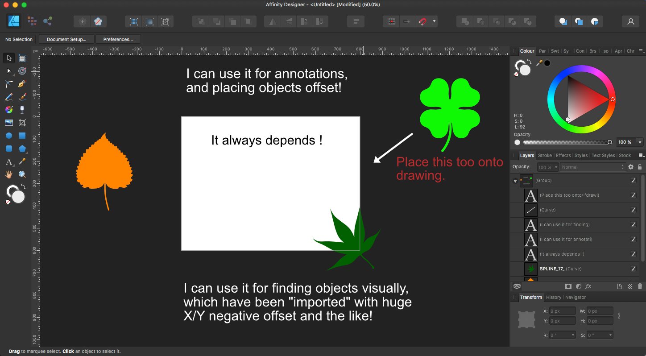Click the snapping magnet icon

(422, 21)
